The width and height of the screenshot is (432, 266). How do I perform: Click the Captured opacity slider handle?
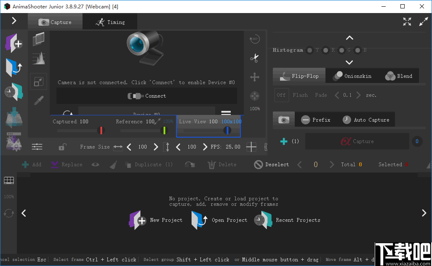(101, 130)
